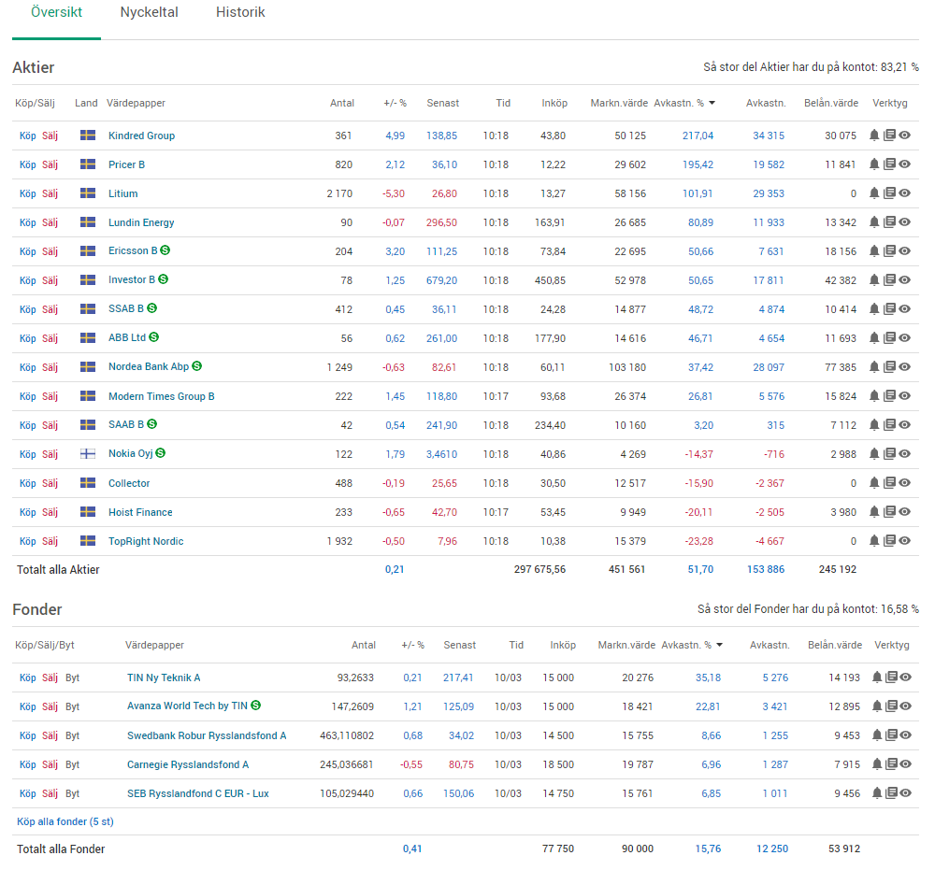Toggle the eye watch icon for Nordea Bank Abp

click(x=904, y=367)
